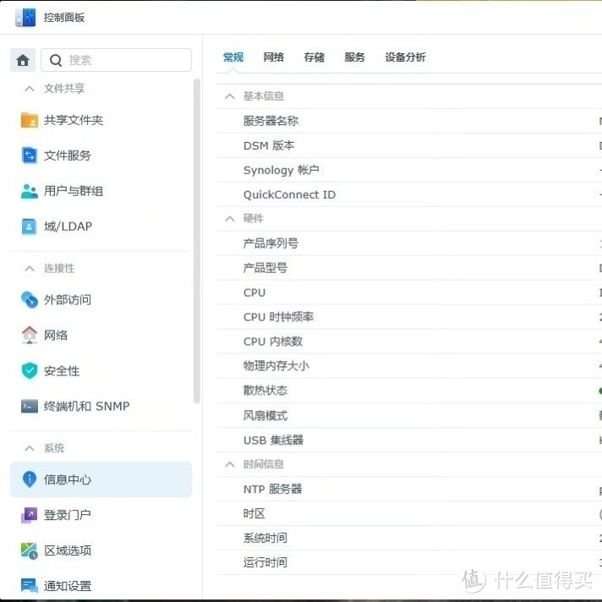Select the 物理内存大小 row
The image size is (602, 602).
409,366
